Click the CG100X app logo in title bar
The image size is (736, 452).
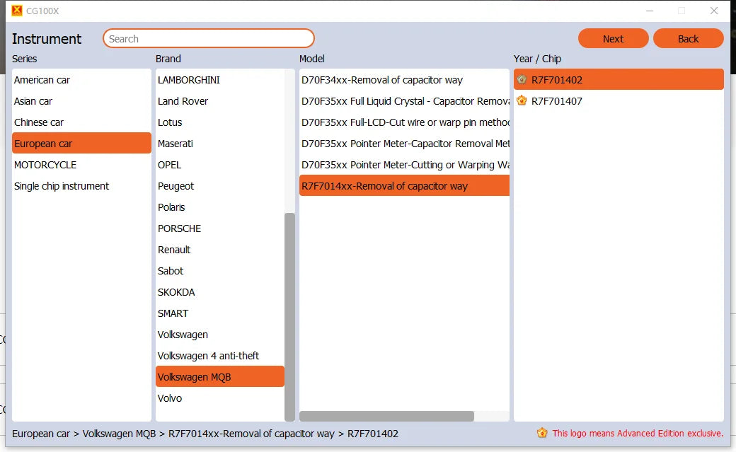pyautogui.click(x=17, y=11)
